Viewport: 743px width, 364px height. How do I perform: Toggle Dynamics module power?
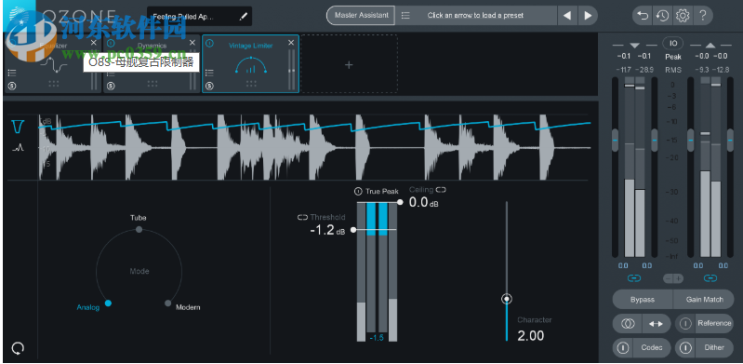tap(111, 43)
